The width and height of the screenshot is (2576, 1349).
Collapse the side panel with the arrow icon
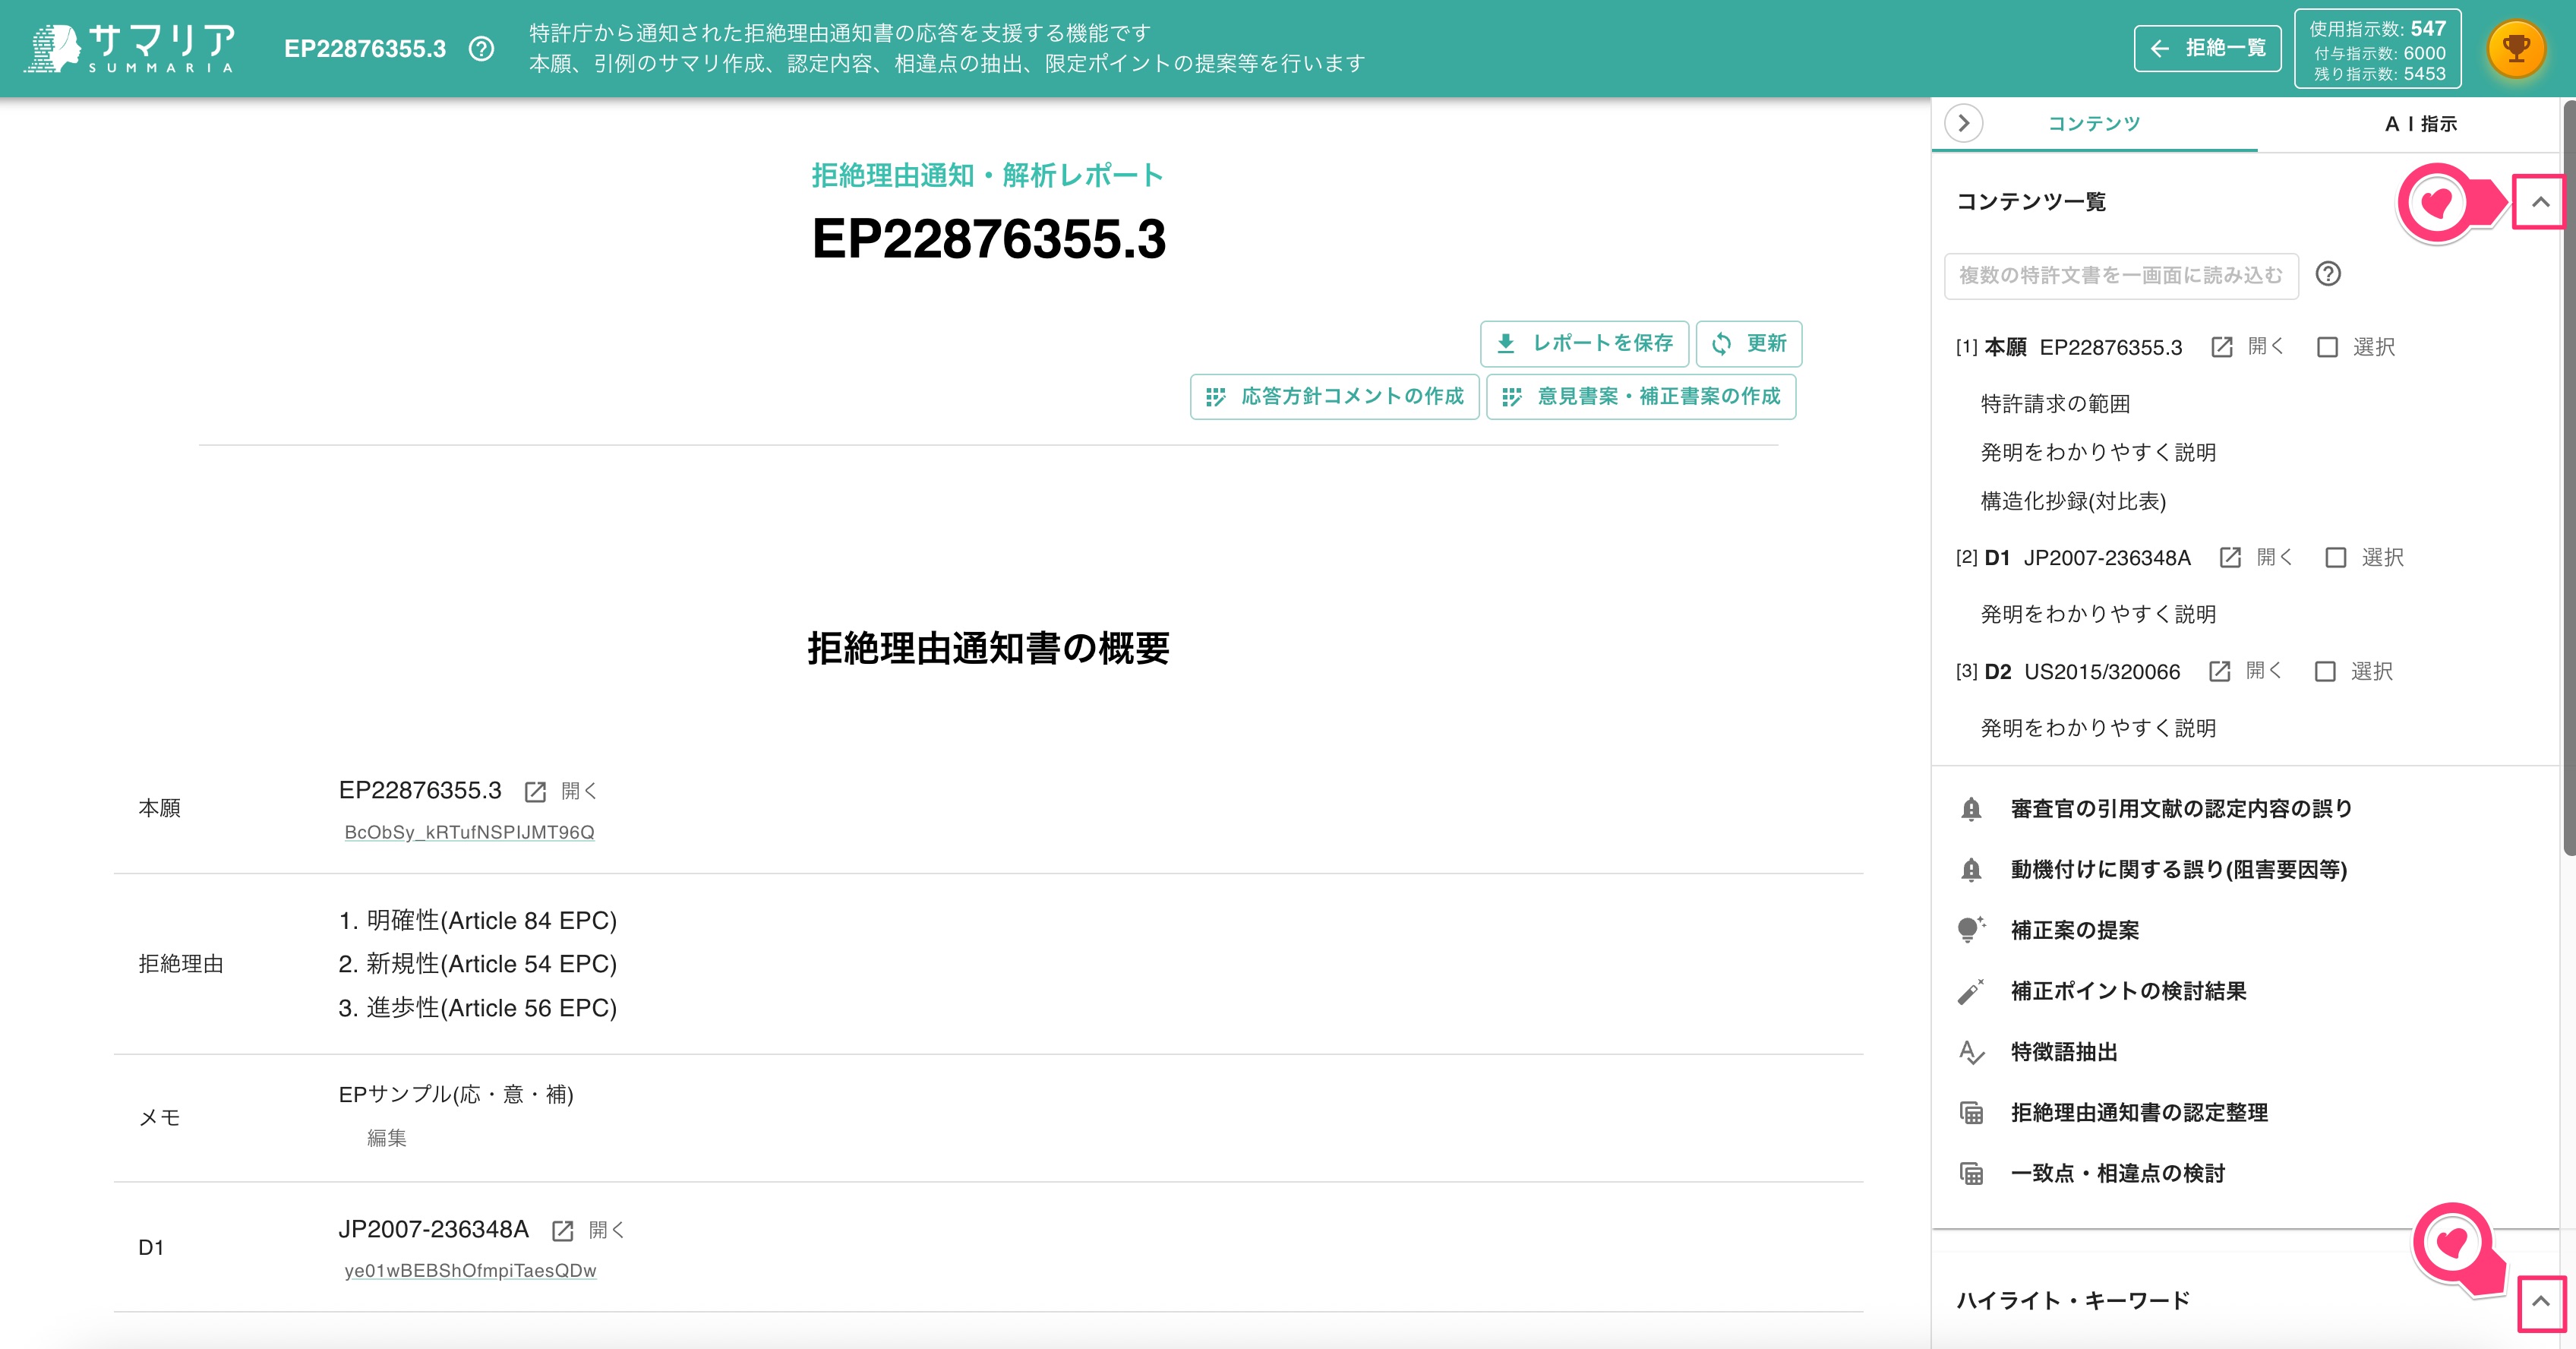pos(1963,123)
